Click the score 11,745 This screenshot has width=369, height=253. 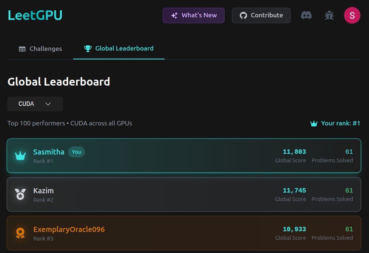294,191
